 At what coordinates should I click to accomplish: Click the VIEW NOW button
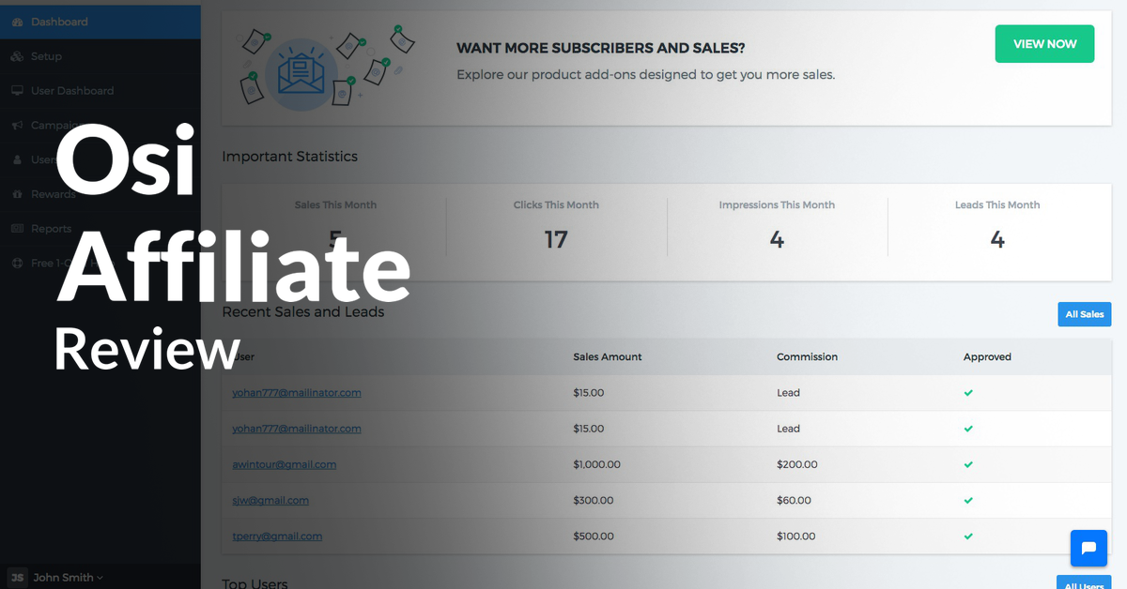pos(1044,43)
